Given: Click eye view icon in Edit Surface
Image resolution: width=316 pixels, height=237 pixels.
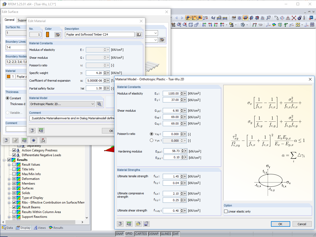Looking at the screenshot, I should 33,140.
